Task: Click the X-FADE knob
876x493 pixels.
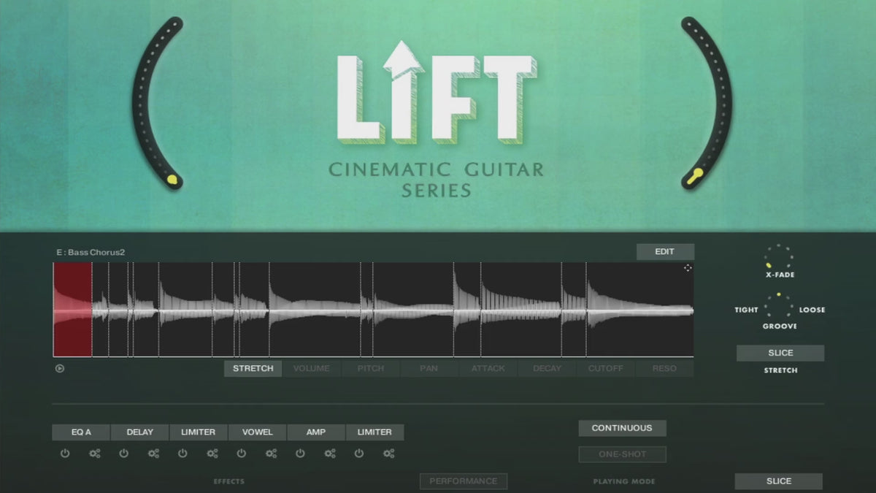Action: [x=779, y=258]
